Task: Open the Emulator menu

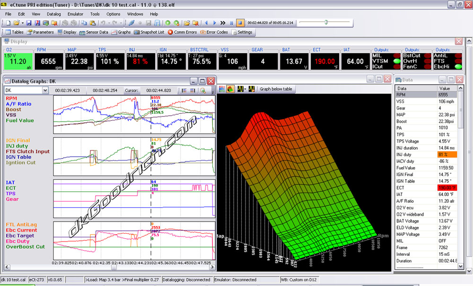Action: pos(75,14)
